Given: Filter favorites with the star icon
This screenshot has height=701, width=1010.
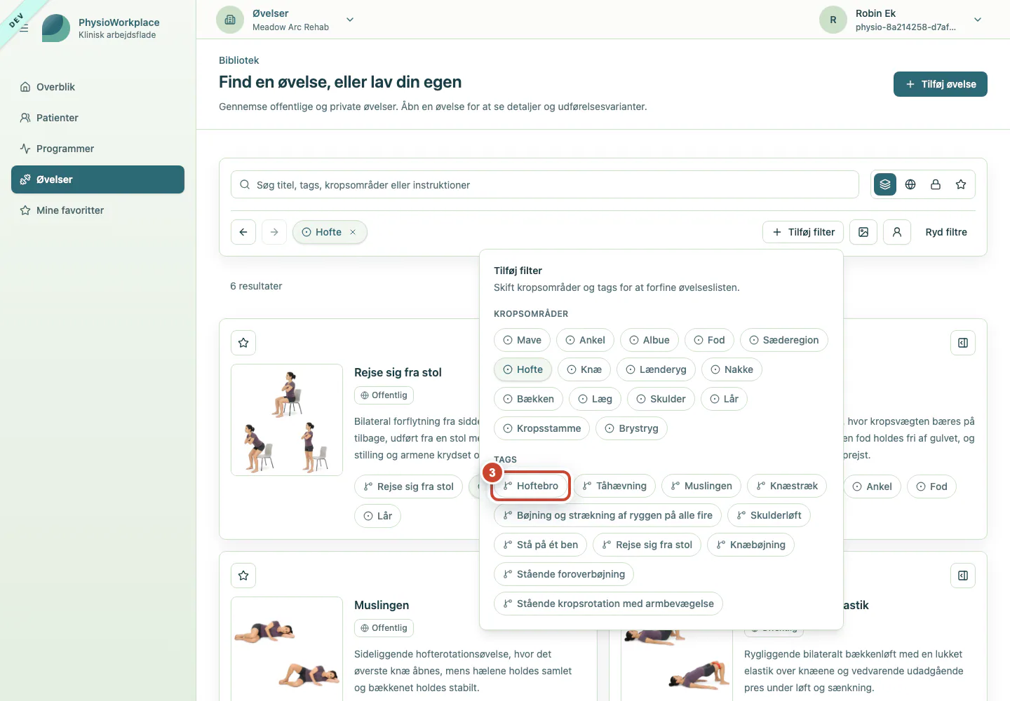Looking at the screenshot, I should pyautogui.click(x=961, y=184).
